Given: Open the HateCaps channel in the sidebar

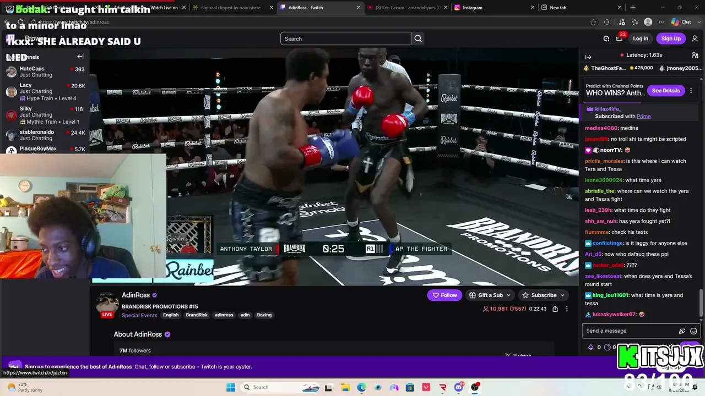Looking at the screenshot, I should (45, 72).
